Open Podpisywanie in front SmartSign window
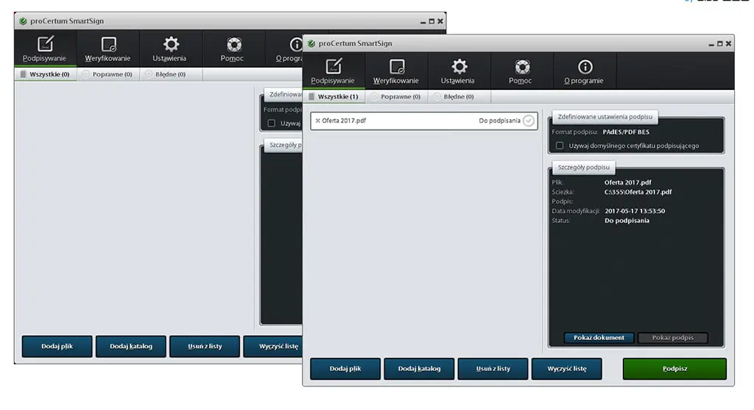Image resolution: width=754 pixels, height=410 pixels. tap(333, 71)
